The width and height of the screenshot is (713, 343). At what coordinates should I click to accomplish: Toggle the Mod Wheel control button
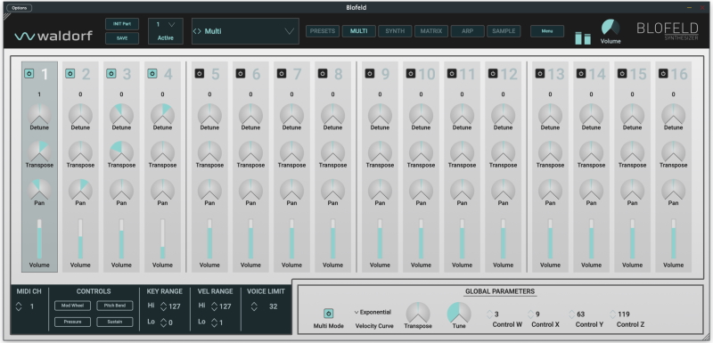tap(72, 306)
